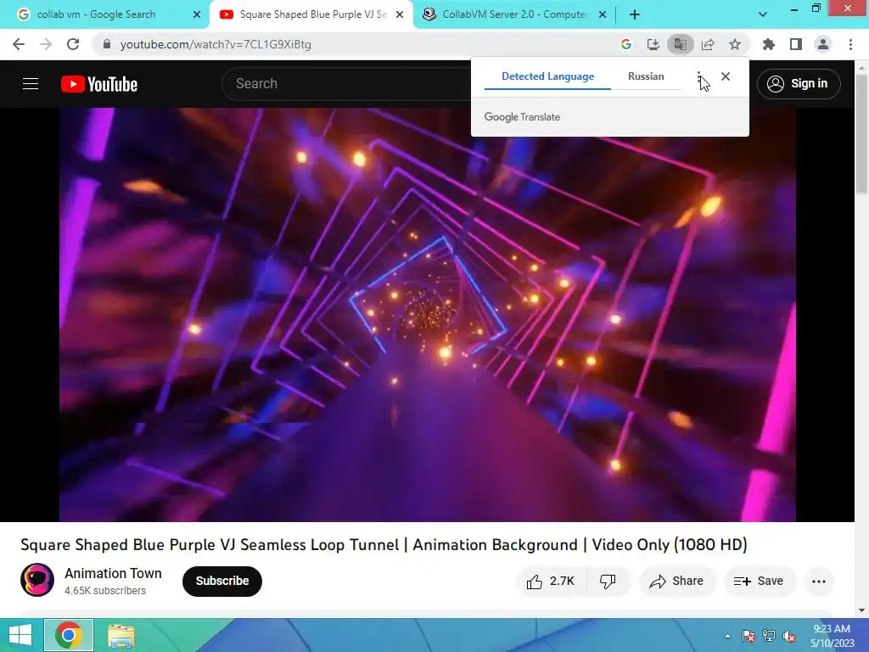Click the padlock site info icon

point(107,44)
